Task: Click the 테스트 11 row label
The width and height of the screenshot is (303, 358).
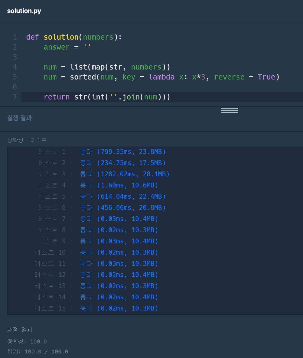Action: (x=50, y=263)
